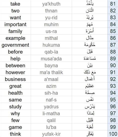
Task: Click the 'musa'ada' cell
Action: click(51, 58)
